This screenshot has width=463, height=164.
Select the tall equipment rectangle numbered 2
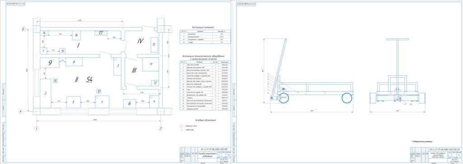(x=46, y=93)
